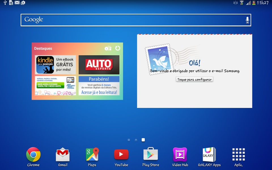Open Google Maps app
This screenshot has width=272, height=170.
(92, 154)
